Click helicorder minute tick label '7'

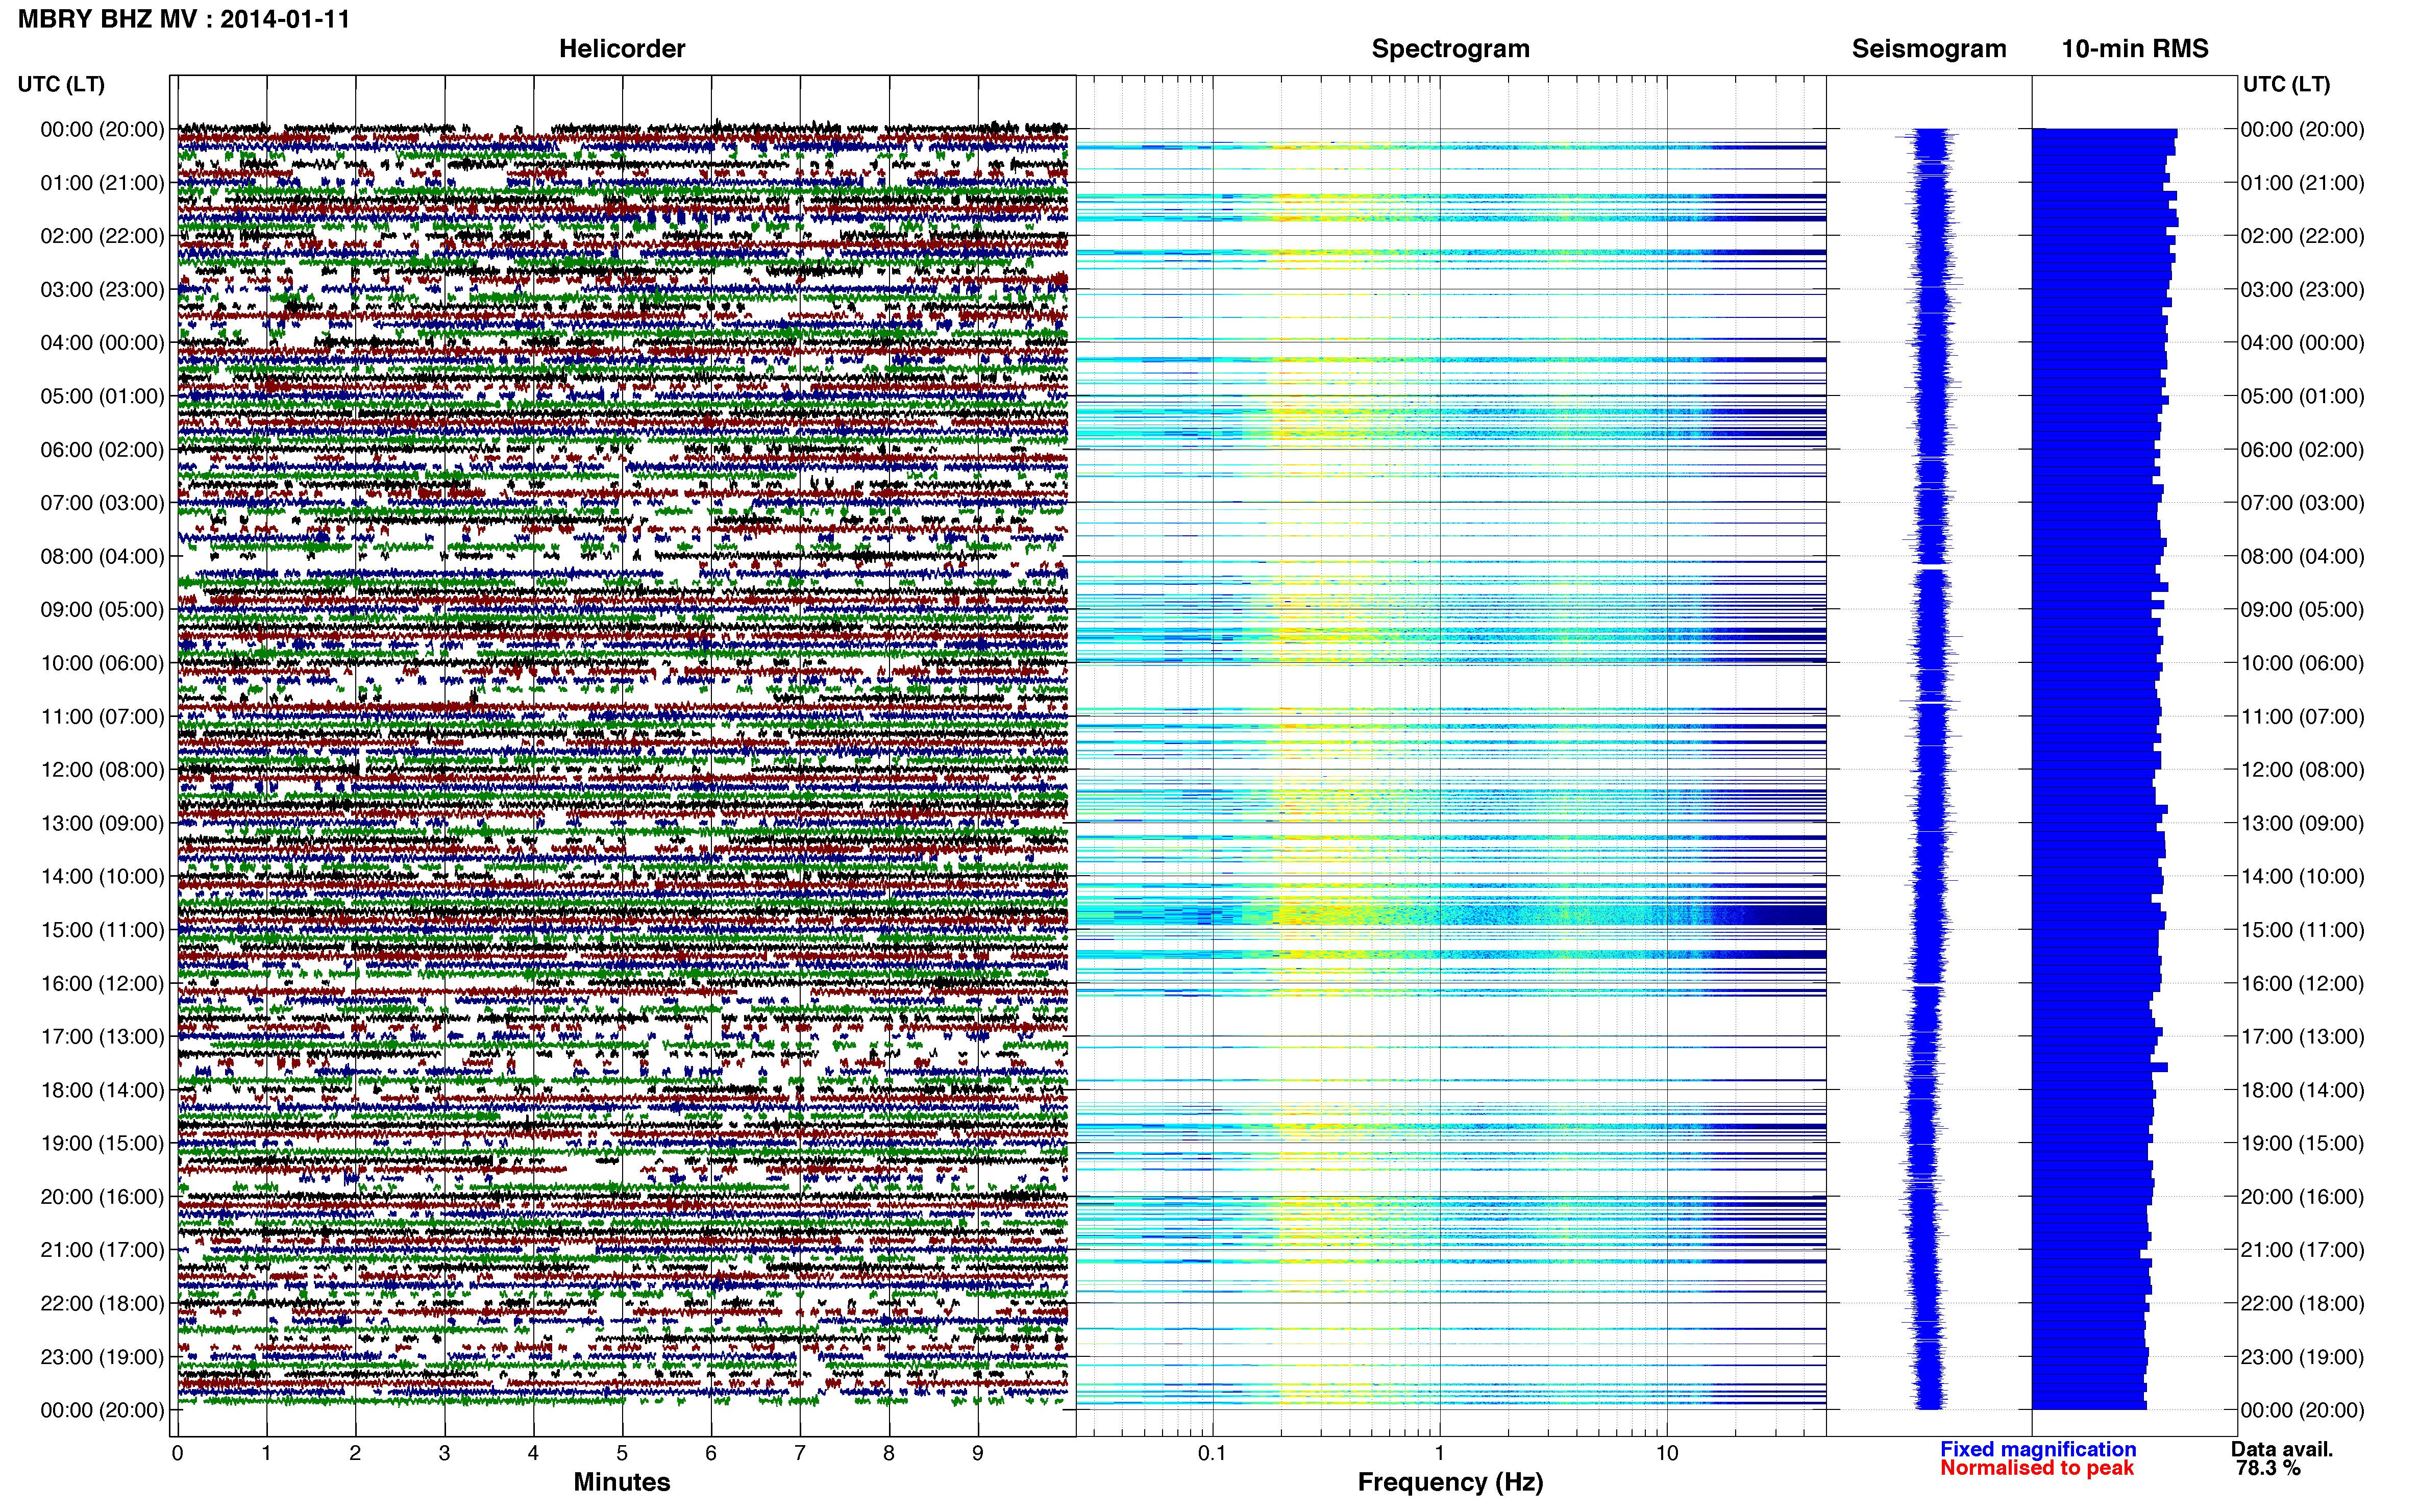coord(800,1454)
